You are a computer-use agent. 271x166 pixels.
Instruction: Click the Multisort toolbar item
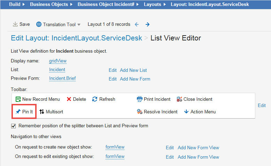[51, 112]
